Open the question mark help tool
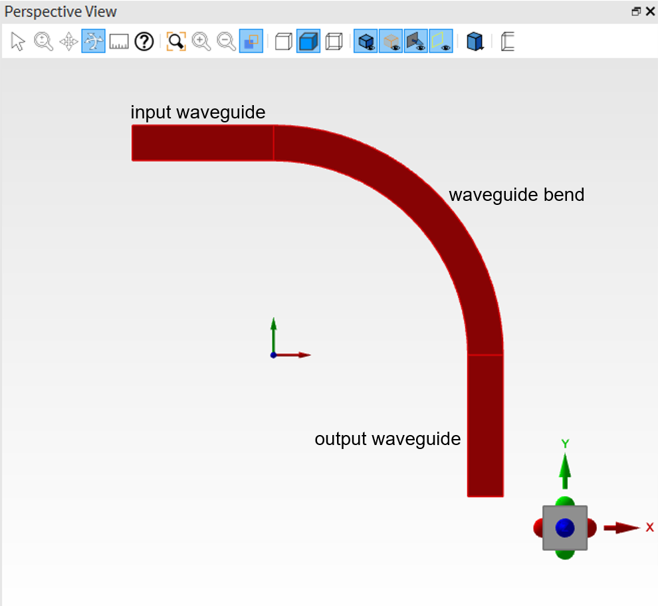Viewport: 658px width, 606px height. [144, 42]
